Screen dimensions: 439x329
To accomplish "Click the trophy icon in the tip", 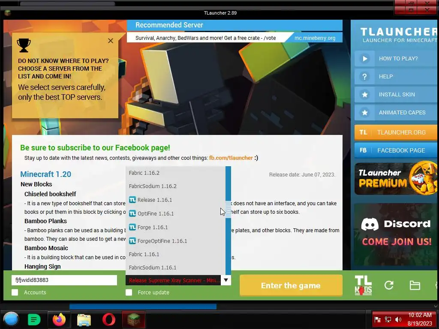I will [24, 45].
